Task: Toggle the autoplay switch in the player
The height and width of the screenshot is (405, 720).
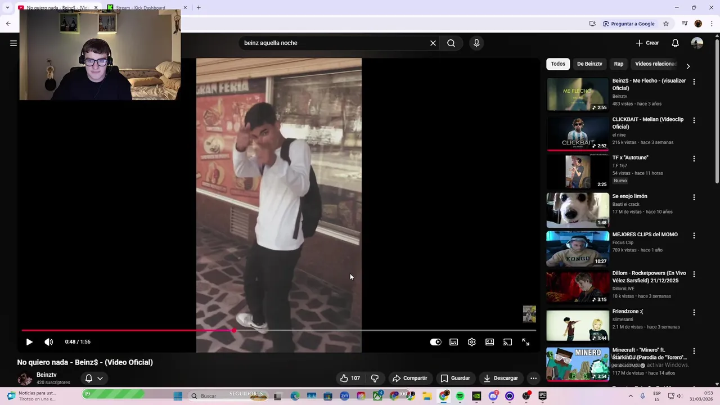Action: click(436, 342)
